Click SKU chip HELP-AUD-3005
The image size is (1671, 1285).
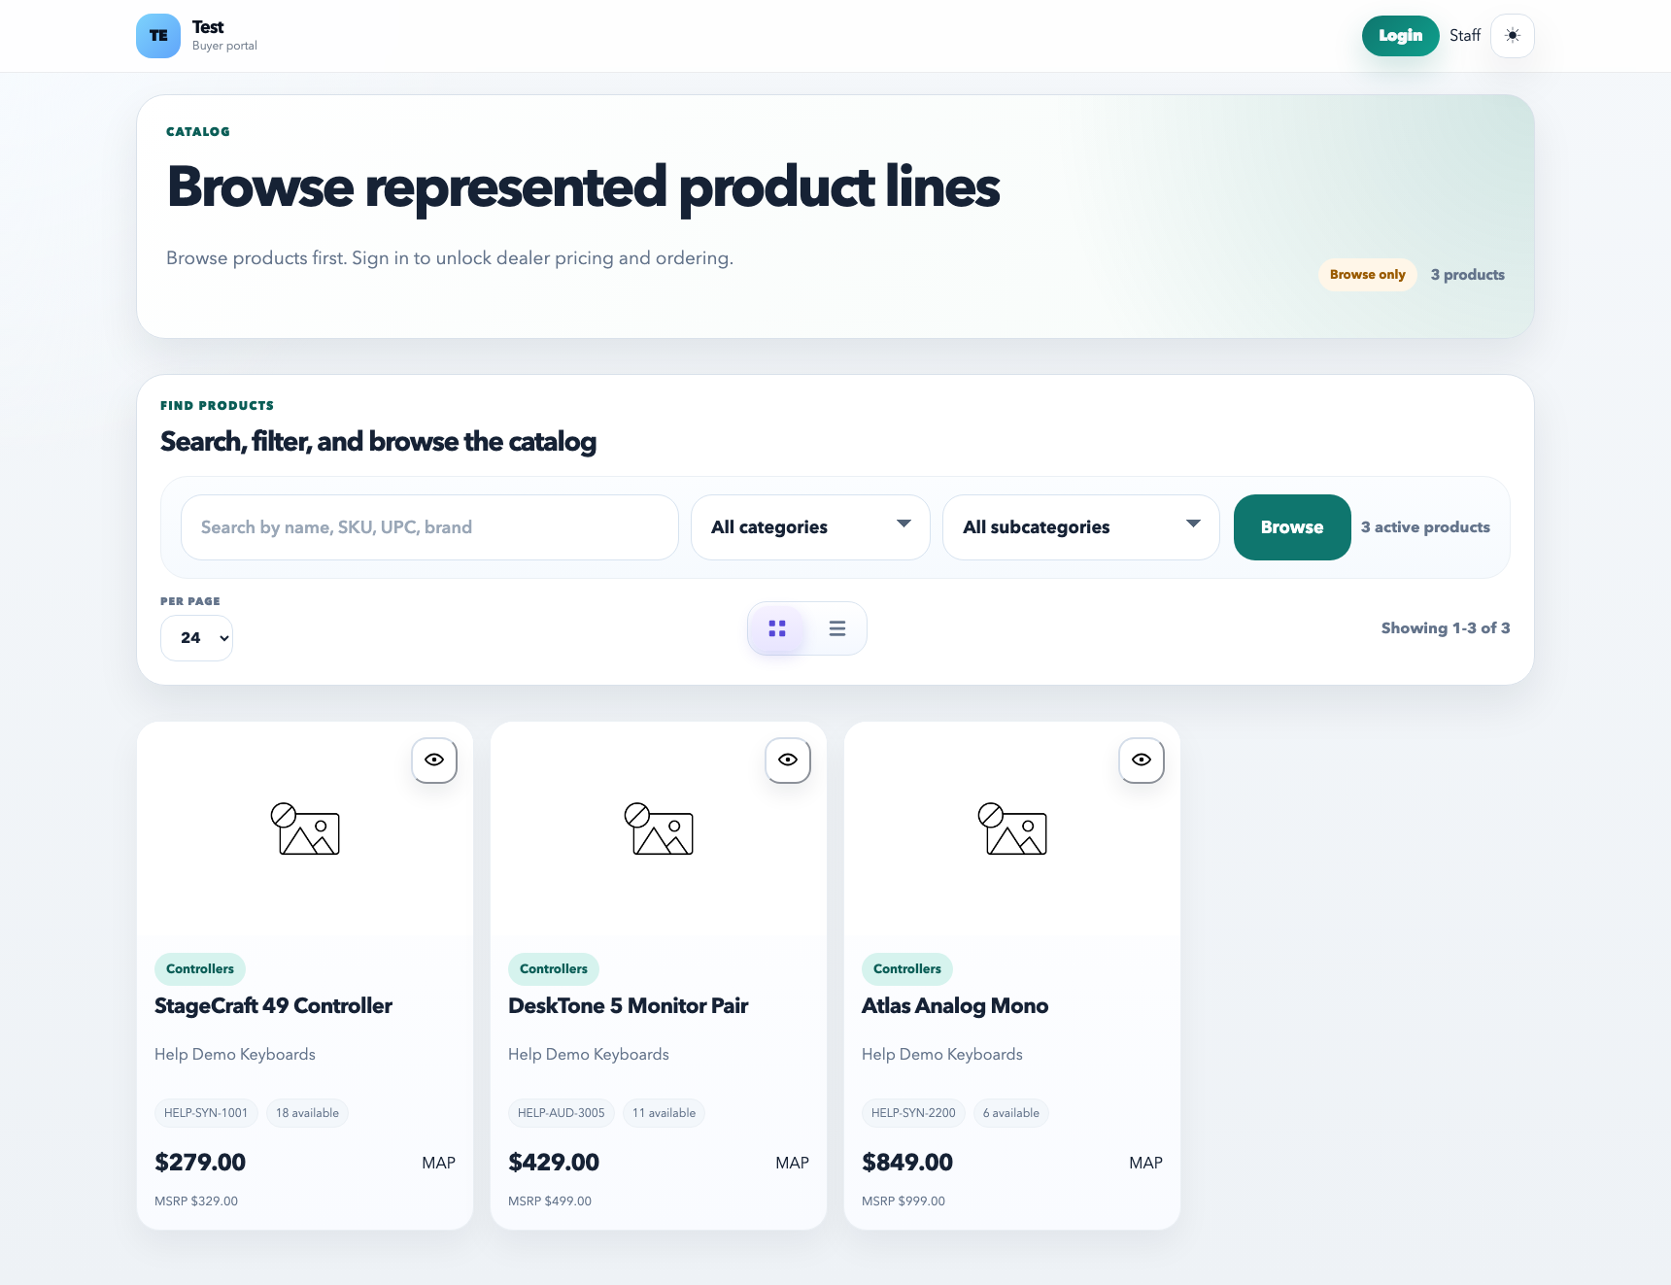click(562, 1113)
